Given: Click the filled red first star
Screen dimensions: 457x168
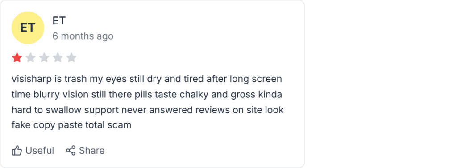Looking at the screenshot, I should pyautogui.click(x=17, y=58).
